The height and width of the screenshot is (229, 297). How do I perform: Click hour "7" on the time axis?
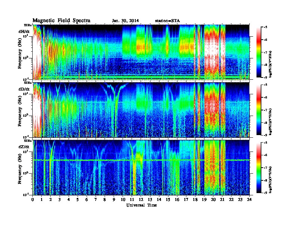click(x=96, y=199)
